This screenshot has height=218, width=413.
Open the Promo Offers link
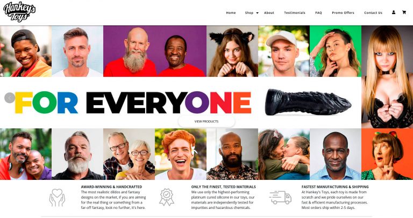(x=343, y=13)
